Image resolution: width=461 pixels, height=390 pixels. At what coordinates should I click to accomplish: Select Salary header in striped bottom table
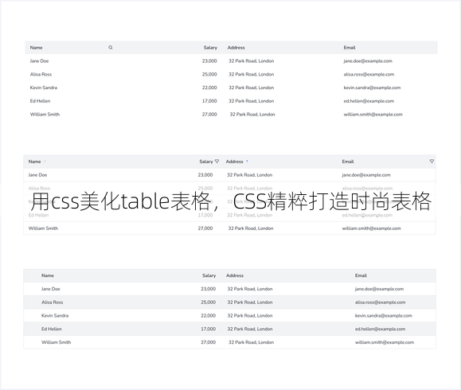point(209,275)
